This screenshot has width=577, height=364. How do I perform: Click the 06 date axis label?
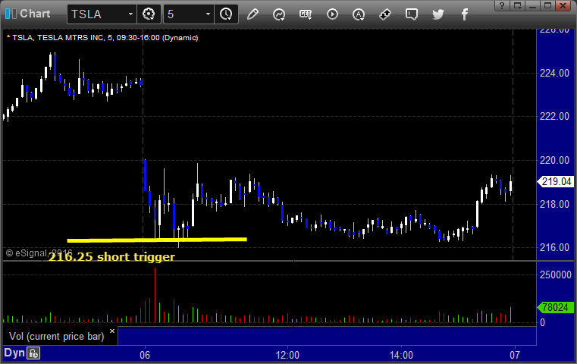[x=145, y=355]
